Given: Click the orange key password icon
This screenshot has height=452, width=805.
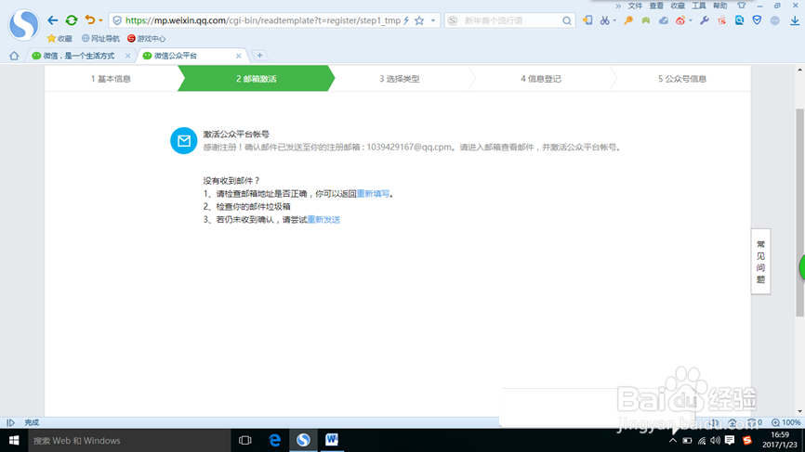Looking at the screenshot, I should coord(628,20).
